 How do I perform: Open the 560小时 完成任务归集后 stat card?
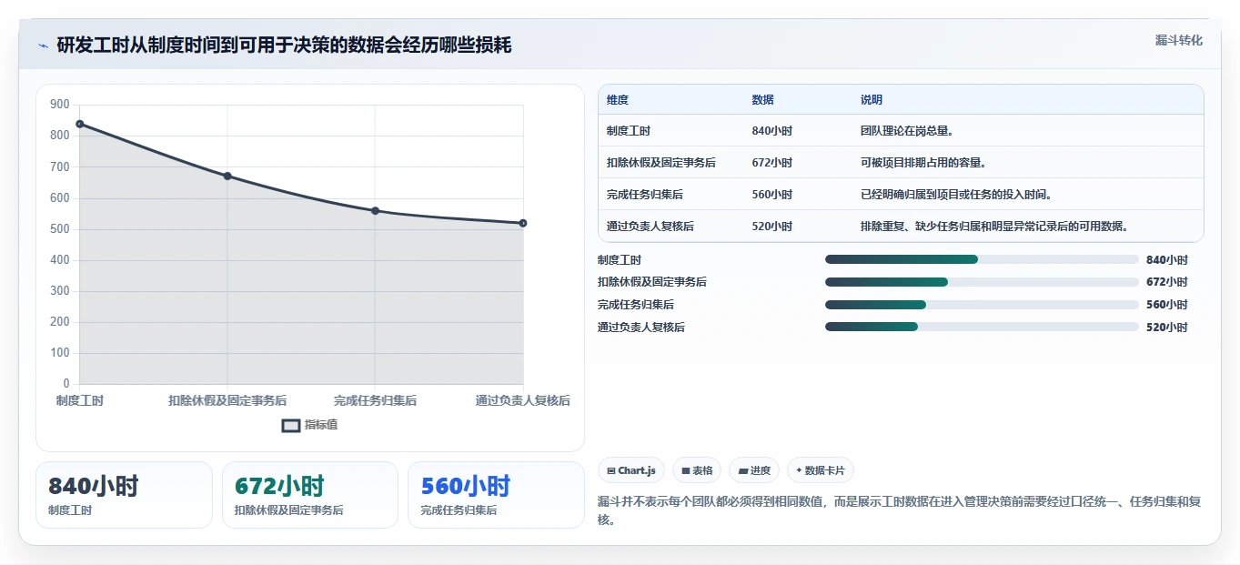[496, 495]
